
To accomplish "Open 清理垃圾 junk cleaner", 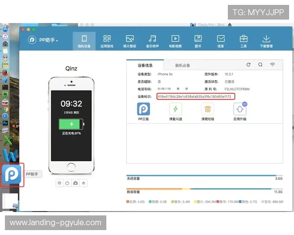I will (x=208, y=109).
